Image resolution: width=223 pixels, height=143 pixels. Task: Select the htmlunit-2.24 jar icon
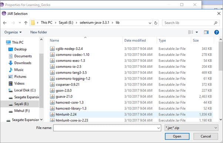coord(52,114)
